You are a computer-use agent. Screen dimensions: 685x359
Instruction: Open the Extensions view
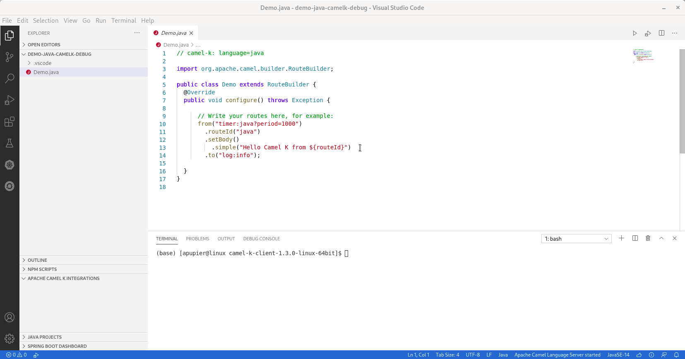pyautogui.click(x=10, y=122)
